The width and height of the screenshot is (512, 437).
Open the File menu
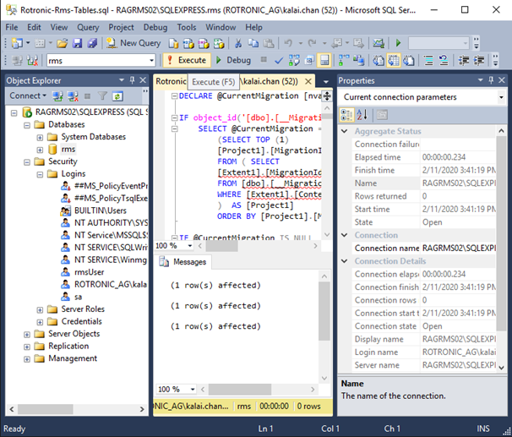[x=12, y=27]
